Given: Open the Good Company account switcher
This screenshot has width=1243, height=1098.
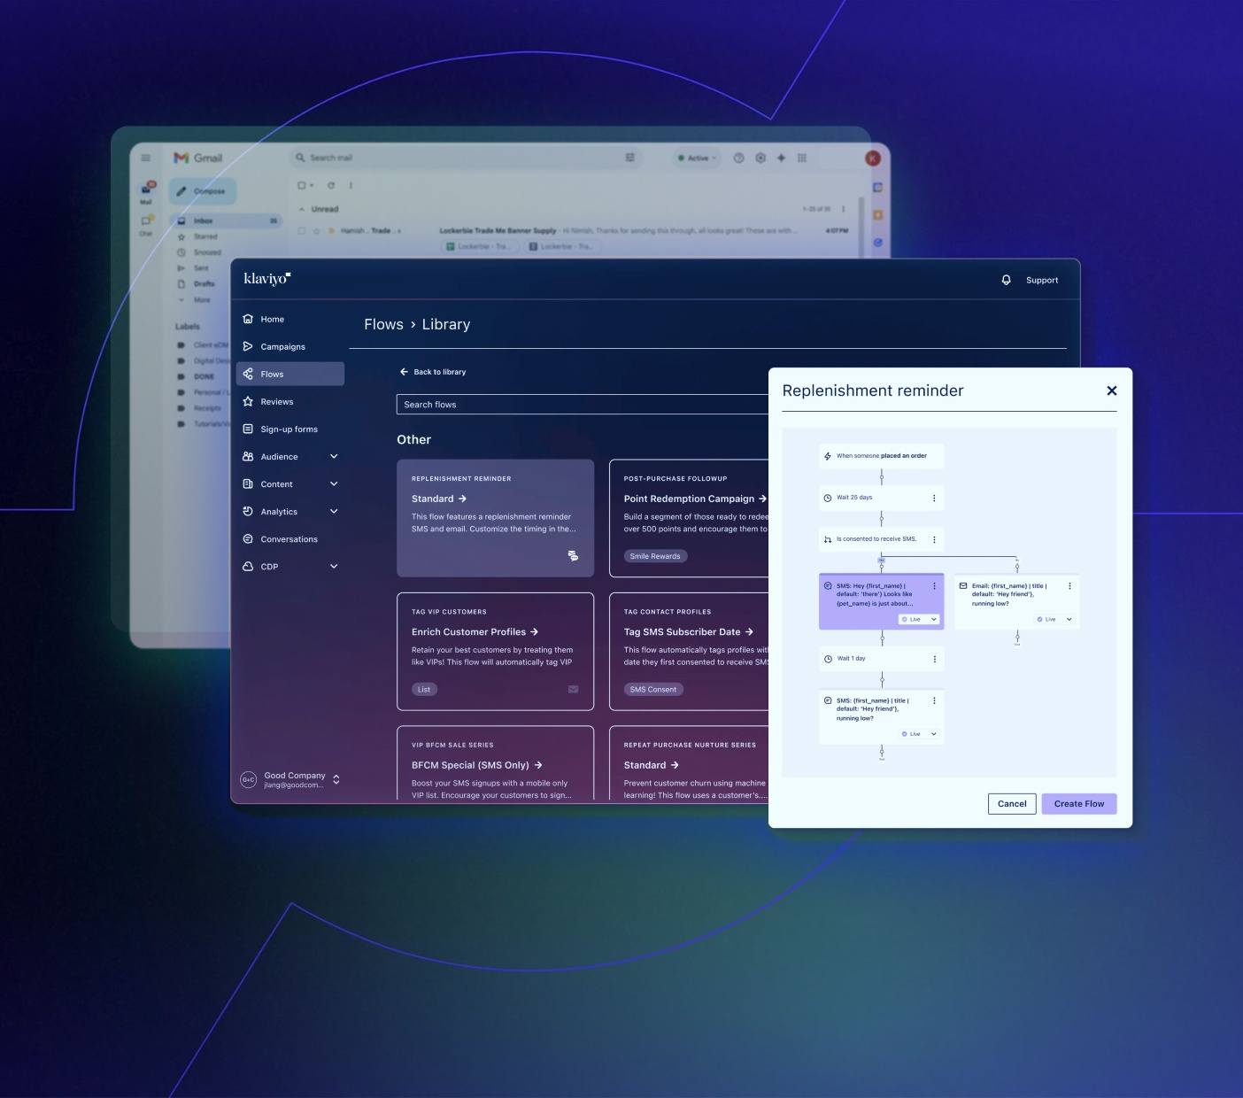Looking at the screenshot, I should [x=292, y=779].
